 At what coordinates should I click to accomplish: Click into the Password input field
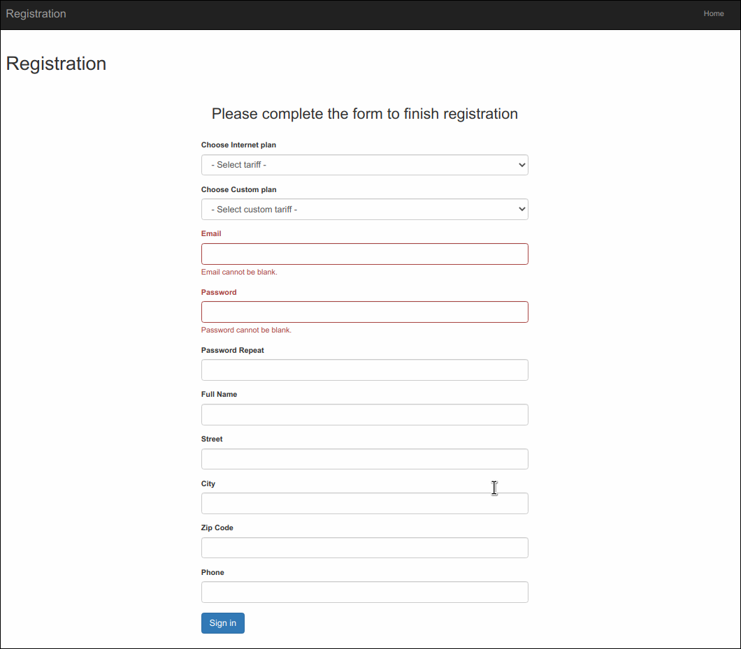364,312
